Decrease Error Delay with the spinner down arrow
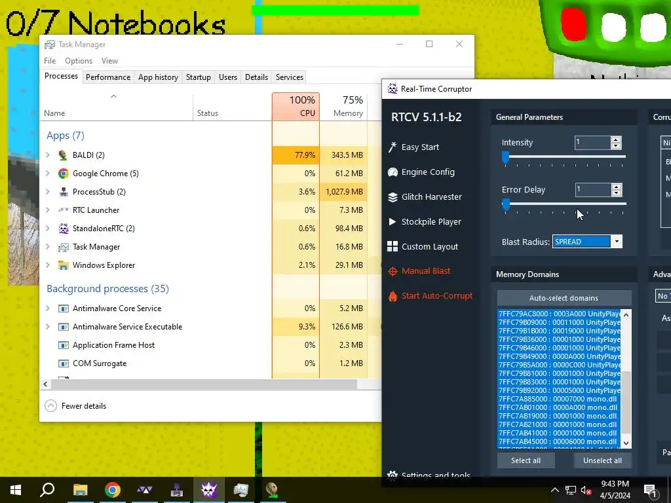This screenshot has height=503, width=671. [616, 193]
